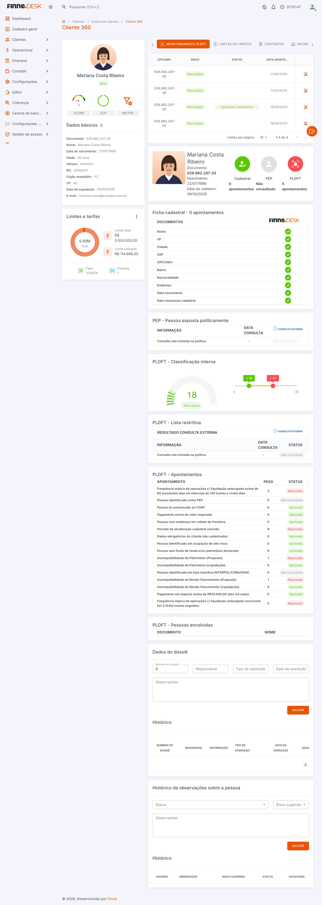322x905 pixels.
Task: Switch to dark mode with the moon icon
Action: coord(265,7)
